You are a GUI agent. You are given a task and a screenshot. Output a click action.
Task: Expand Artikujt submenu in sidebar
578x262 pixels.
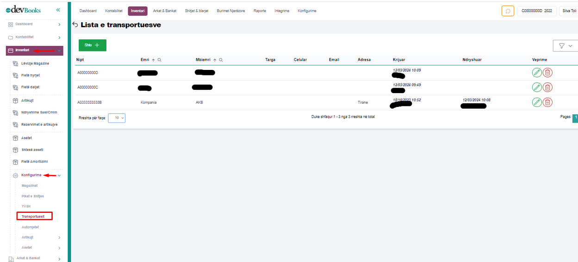point(59,237)
